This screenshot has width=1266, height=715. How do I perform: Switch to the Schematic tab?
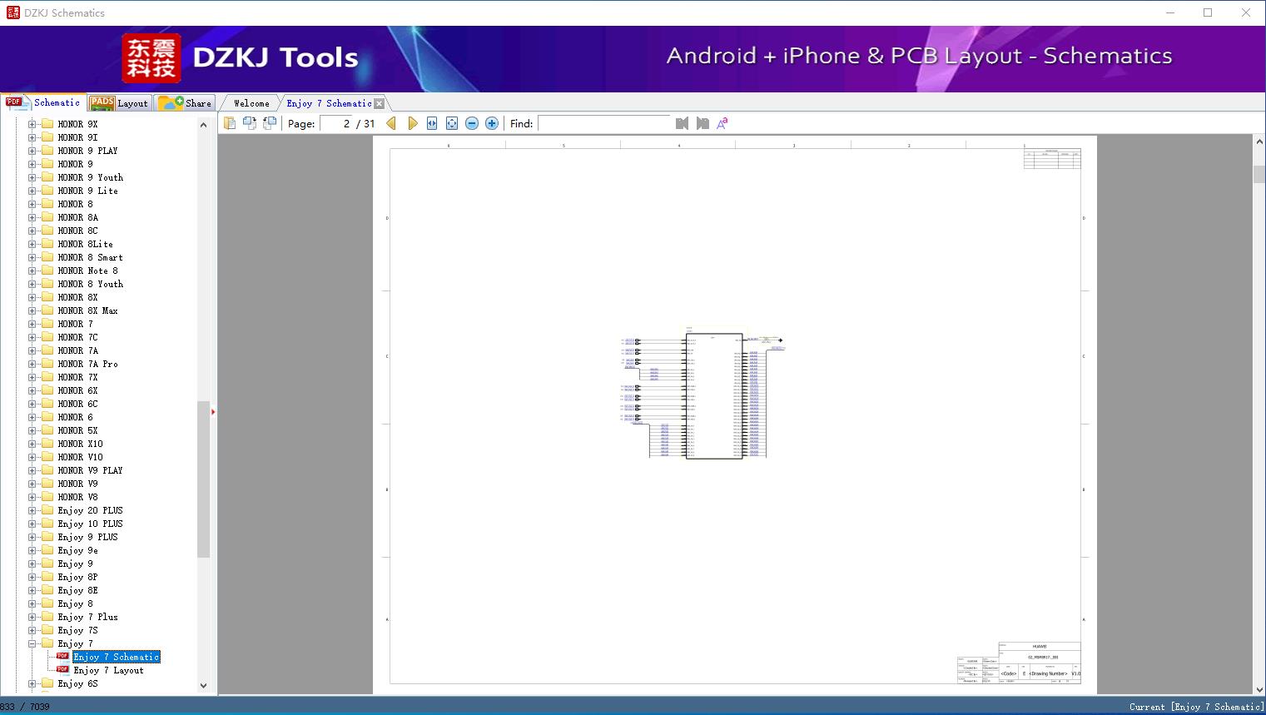(43, 102)
